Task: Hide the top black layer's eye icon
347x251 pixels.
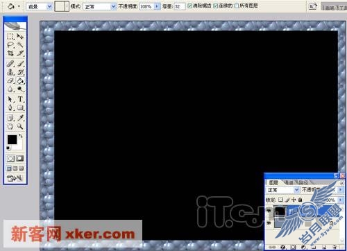Action: point(269,211)
